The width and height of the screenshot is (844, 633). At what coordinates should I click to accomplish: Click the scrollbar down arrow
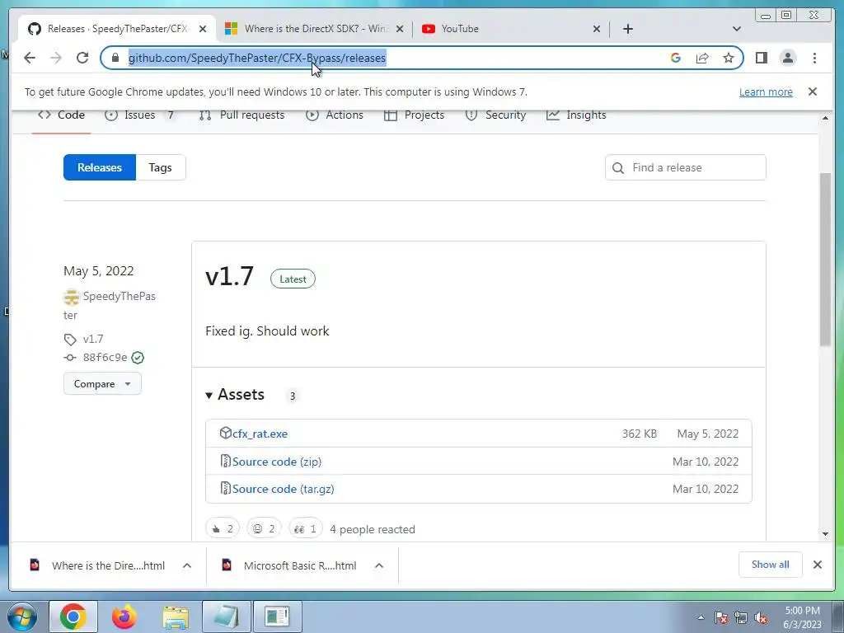pyautogui.click(x=826, y=534)
